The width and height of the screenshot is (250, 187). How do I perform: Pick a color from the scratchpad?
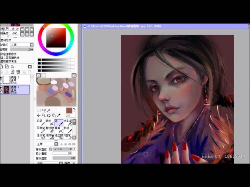click(56, 92)
